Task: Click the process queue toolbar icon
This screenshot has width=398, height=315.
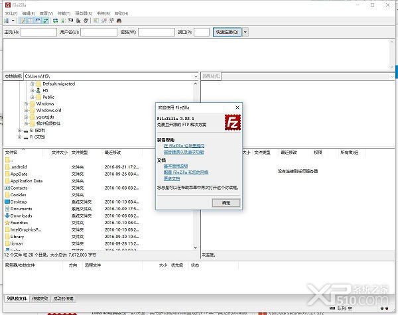Action: [x=63, y=21]
